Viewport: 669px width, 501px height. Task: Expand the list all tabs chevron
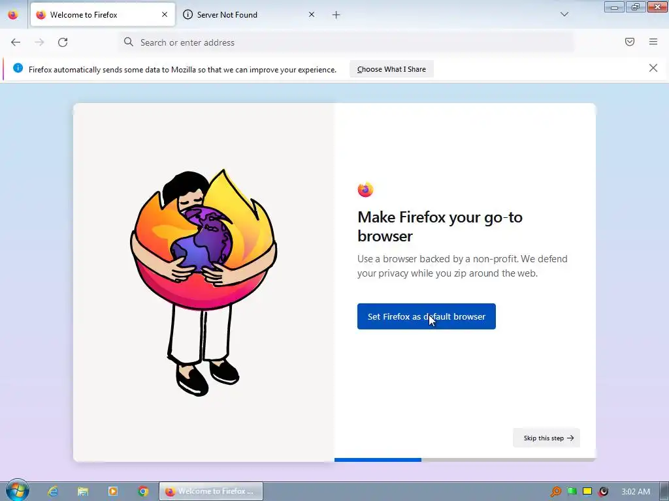pos(564,14)
